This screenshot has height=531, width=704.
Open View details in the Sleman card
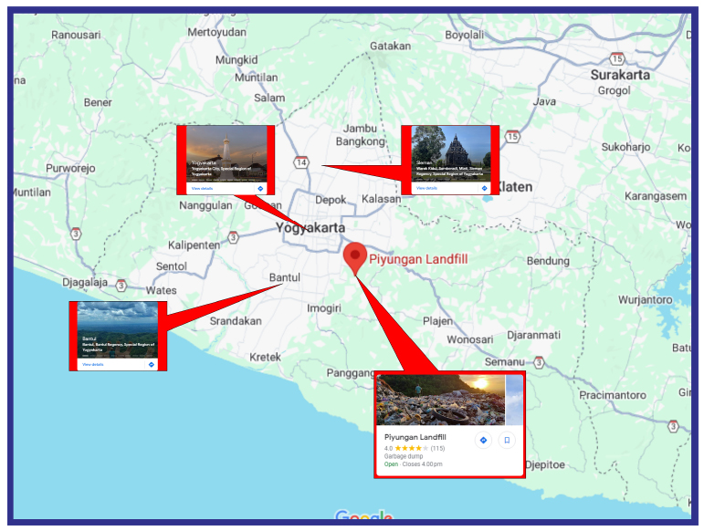tap(426, 188)
